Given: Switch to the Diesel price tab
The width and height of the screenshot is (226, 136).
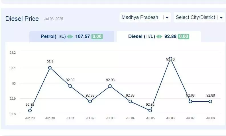Looking at the screenshot, I should click(158, 36).
